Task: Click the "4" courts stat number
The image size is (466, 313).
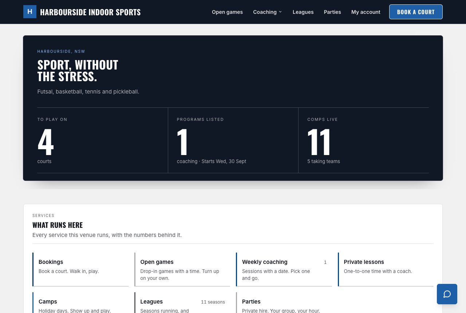Action: [x=46, y=142]
